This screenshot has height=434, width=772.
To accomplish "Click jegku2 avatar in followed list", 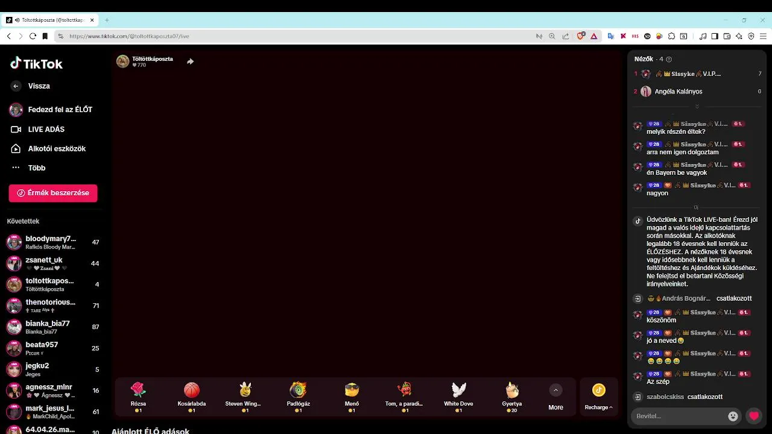I will pyautogui.click(x=14, y=370).
